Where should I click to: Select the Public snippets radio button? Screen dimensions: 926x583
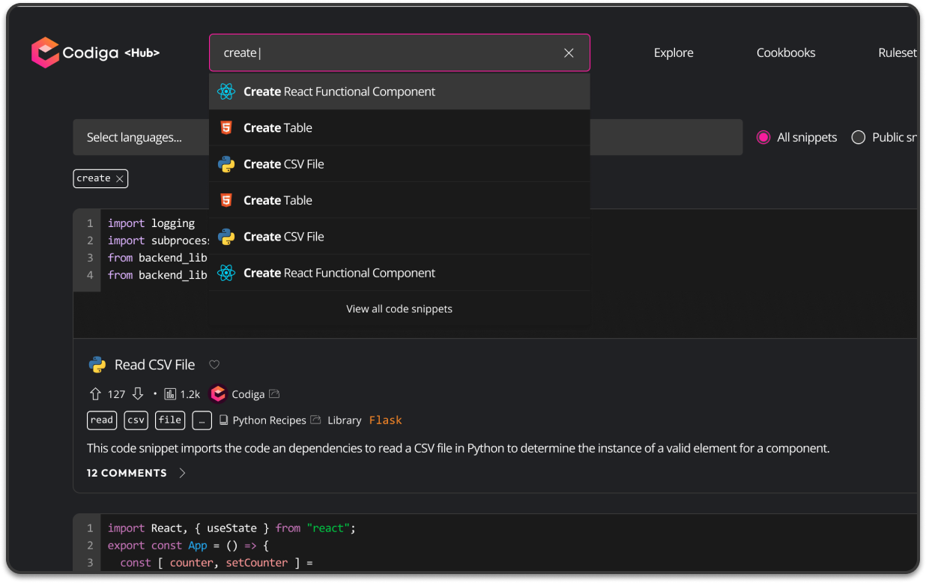click(x=859, y=137)
